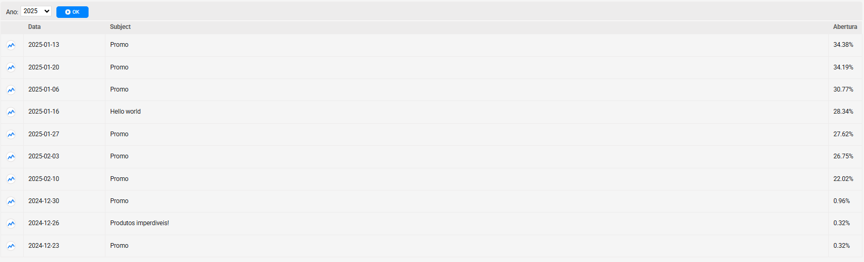Click the 0.96% open rate value

click(841, 201)
